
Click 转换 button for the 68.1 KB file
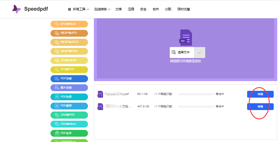(260, 94)
